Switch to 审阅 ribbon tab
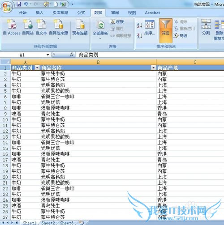 [115, 13]
